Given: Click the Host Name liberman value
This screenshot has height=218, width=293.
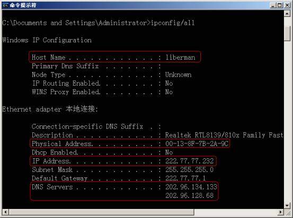Looking at the screenshot, I should coord(180,57).
